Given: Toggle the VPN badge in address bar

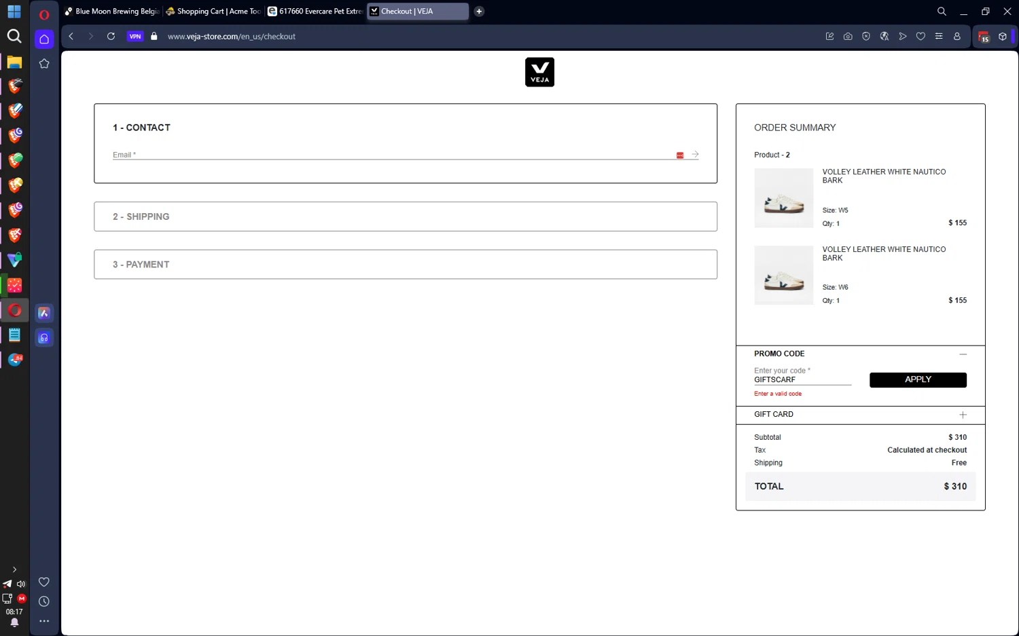Looking at the screenshot, I should (135, 37).
